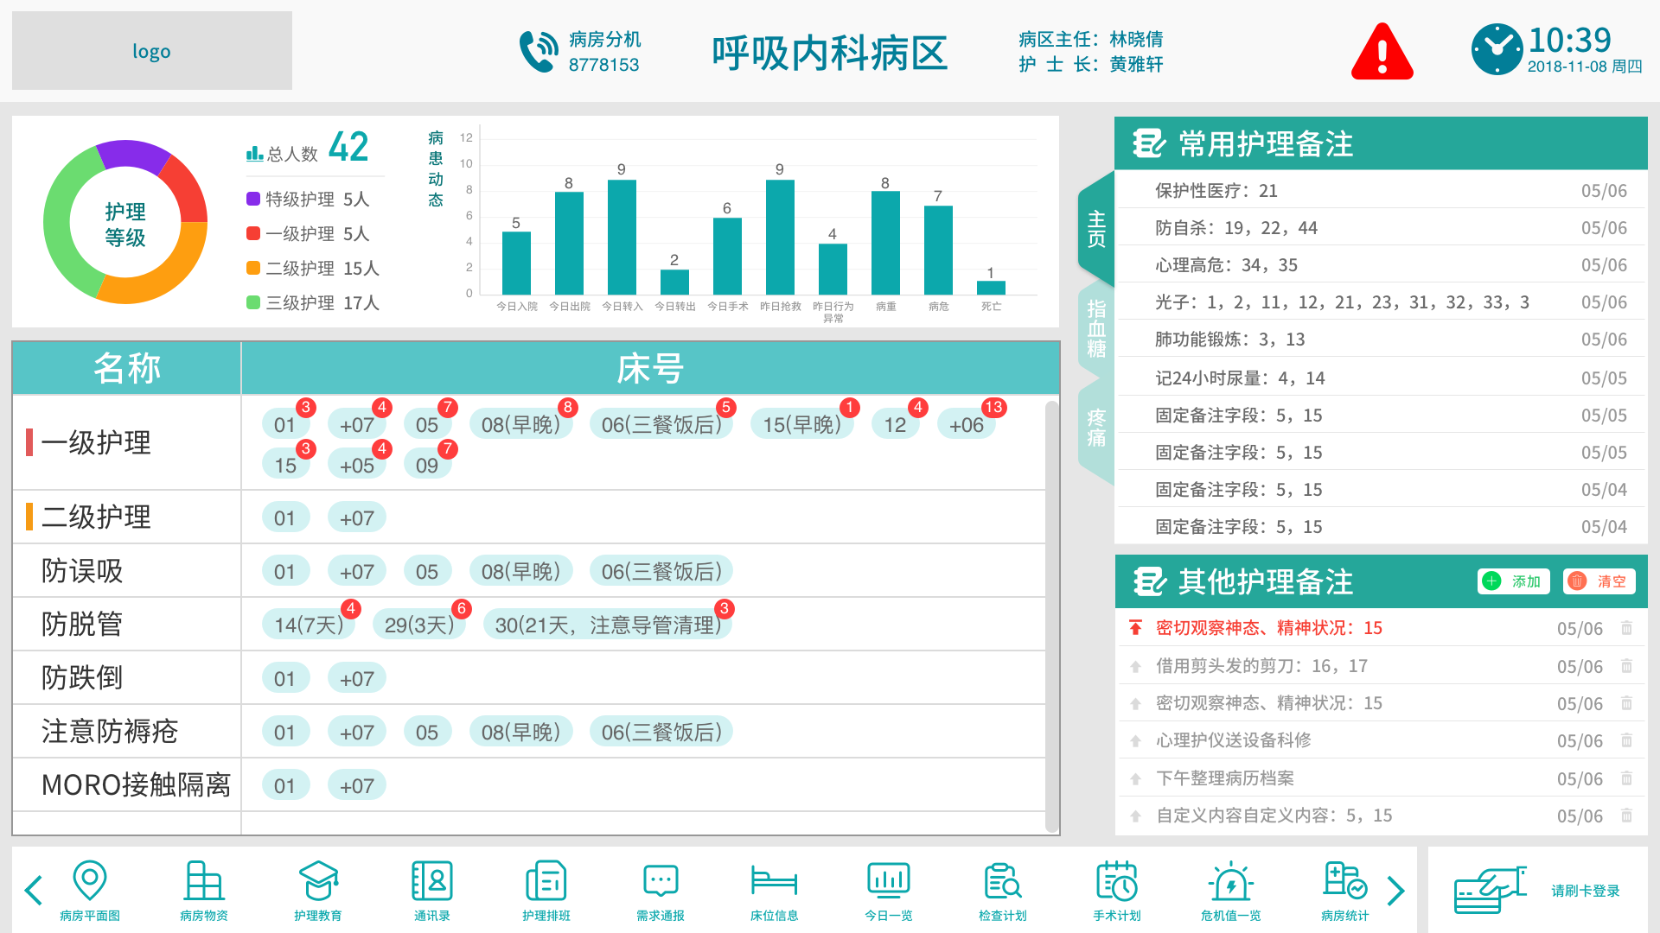This screenshot has height=933, width=1660.
Task: Click the 一级护理 row name
Action: 96,442
